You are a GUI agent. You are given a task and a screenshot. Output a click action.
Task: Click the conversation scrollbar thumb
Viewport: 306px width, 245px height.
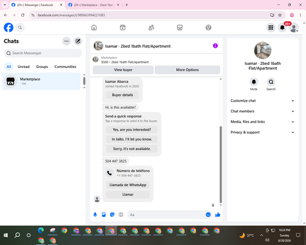click(x=220, y=164)
